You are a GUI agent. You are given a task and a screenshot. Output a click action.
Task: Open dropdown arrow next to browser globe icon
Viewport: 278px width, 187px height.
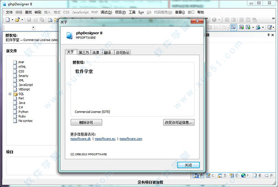tap(263, 27)
